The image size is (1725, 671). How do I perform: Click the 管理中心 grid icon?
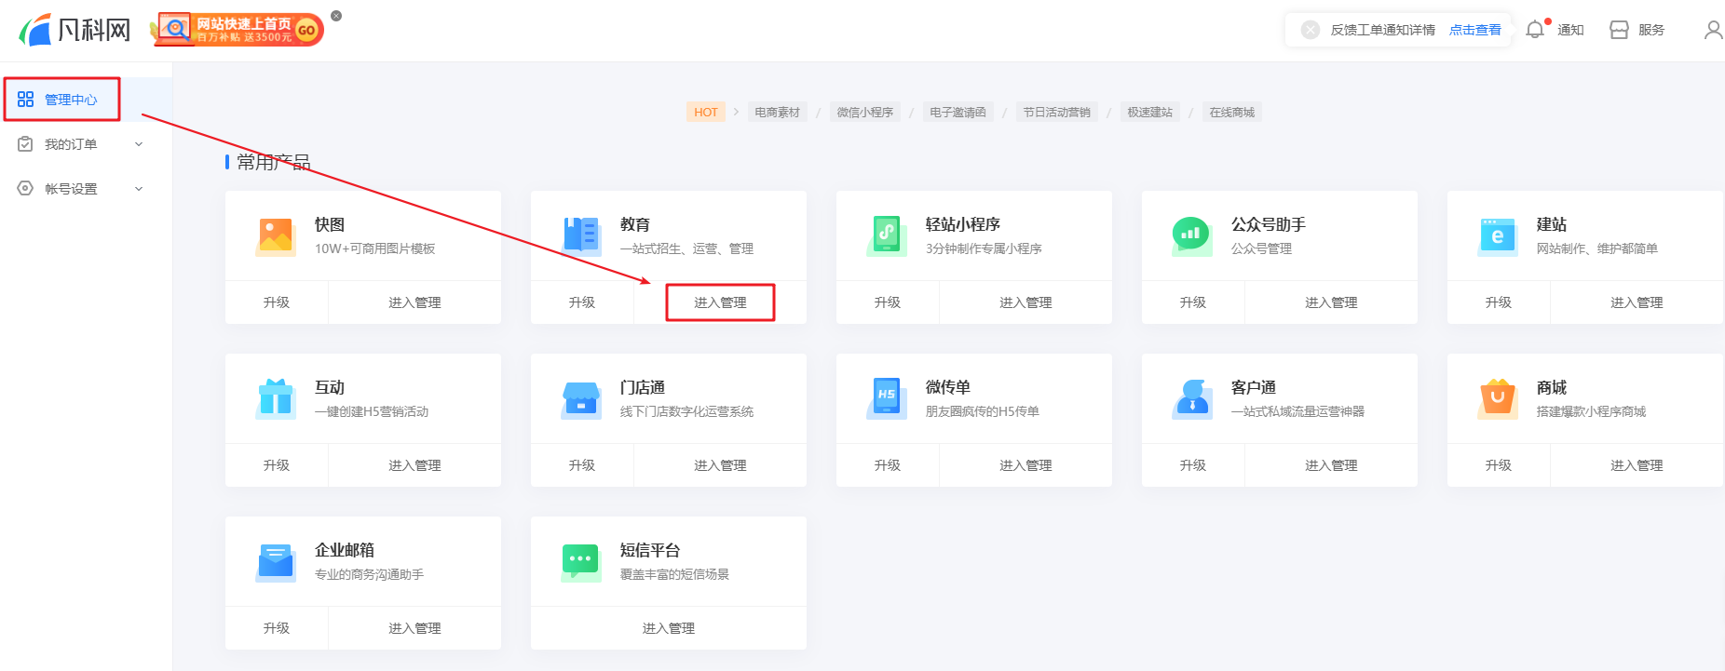click(25, 100)
